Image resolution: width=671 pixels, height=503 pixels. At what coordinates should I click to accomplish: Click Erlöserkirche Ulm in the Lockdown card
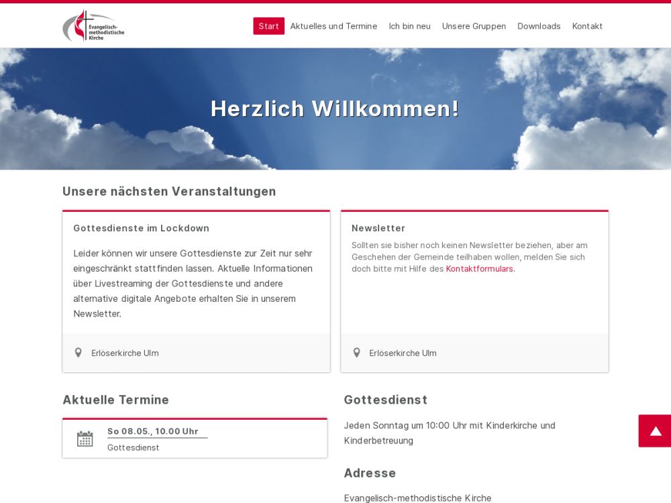click(125, 353)
